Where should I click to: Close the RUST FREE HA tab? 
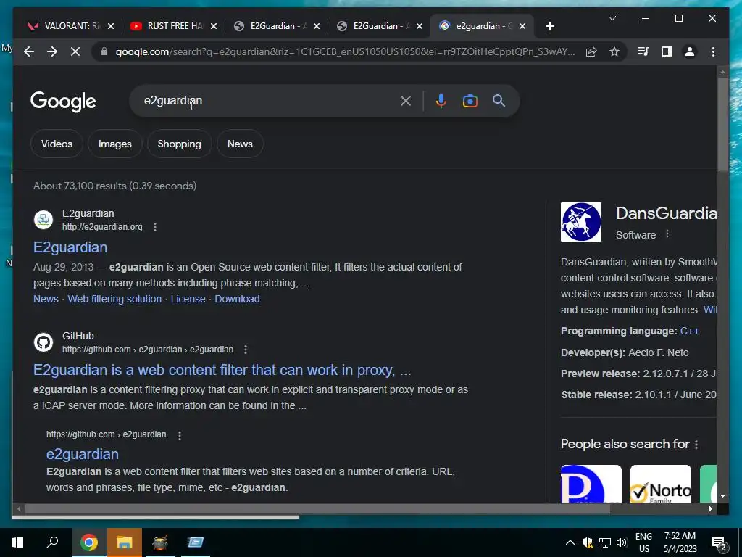tap(214, 26)
